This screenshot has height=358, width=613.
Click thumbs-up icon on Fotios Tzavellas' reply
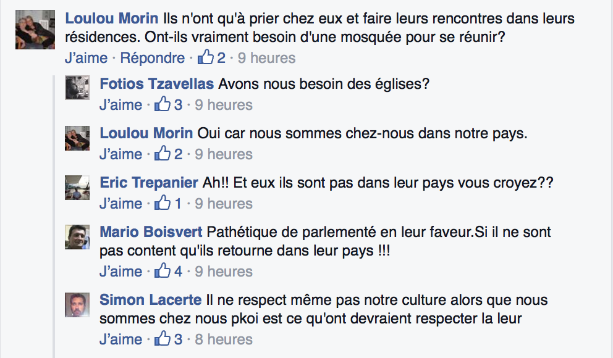tap(162, 105)
